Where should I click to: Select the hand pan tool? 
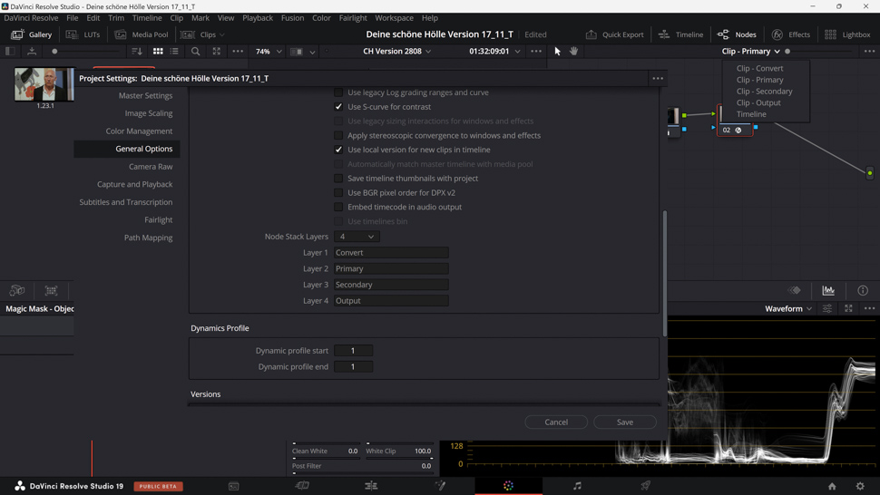[573, 51]
